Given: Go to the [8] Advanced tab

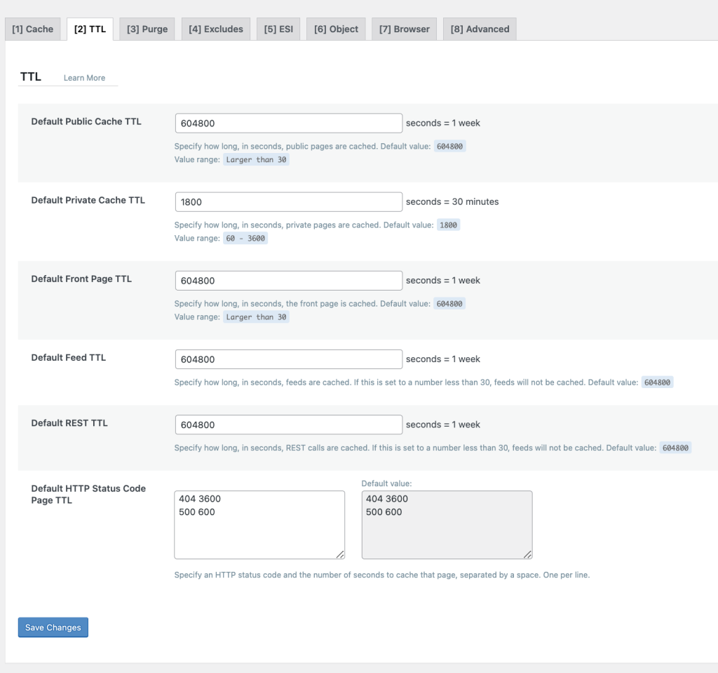Looking at the screenshot, I should (x=479, y=29).
